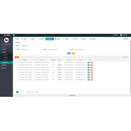Tick the checkbox of the second table row
The height and width of the screenshot is (131, 131).
tap(15, 65)
